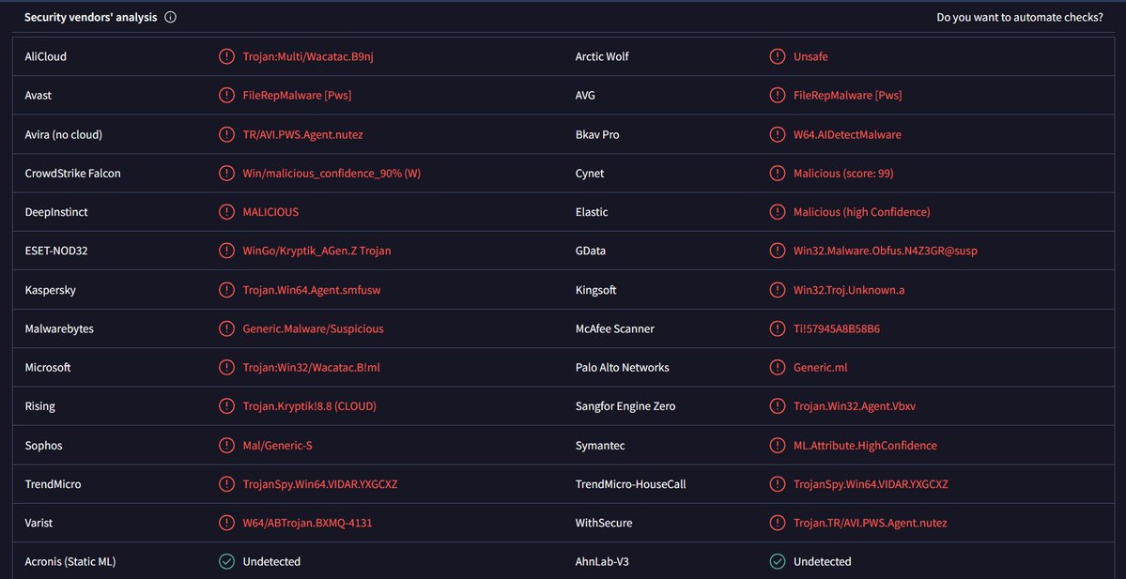This screenshot has height=579, width=1126.
Task: Click the alert icon in the ESET-NOD32 row
Action: pyautogui.click(x=226, y=251)
